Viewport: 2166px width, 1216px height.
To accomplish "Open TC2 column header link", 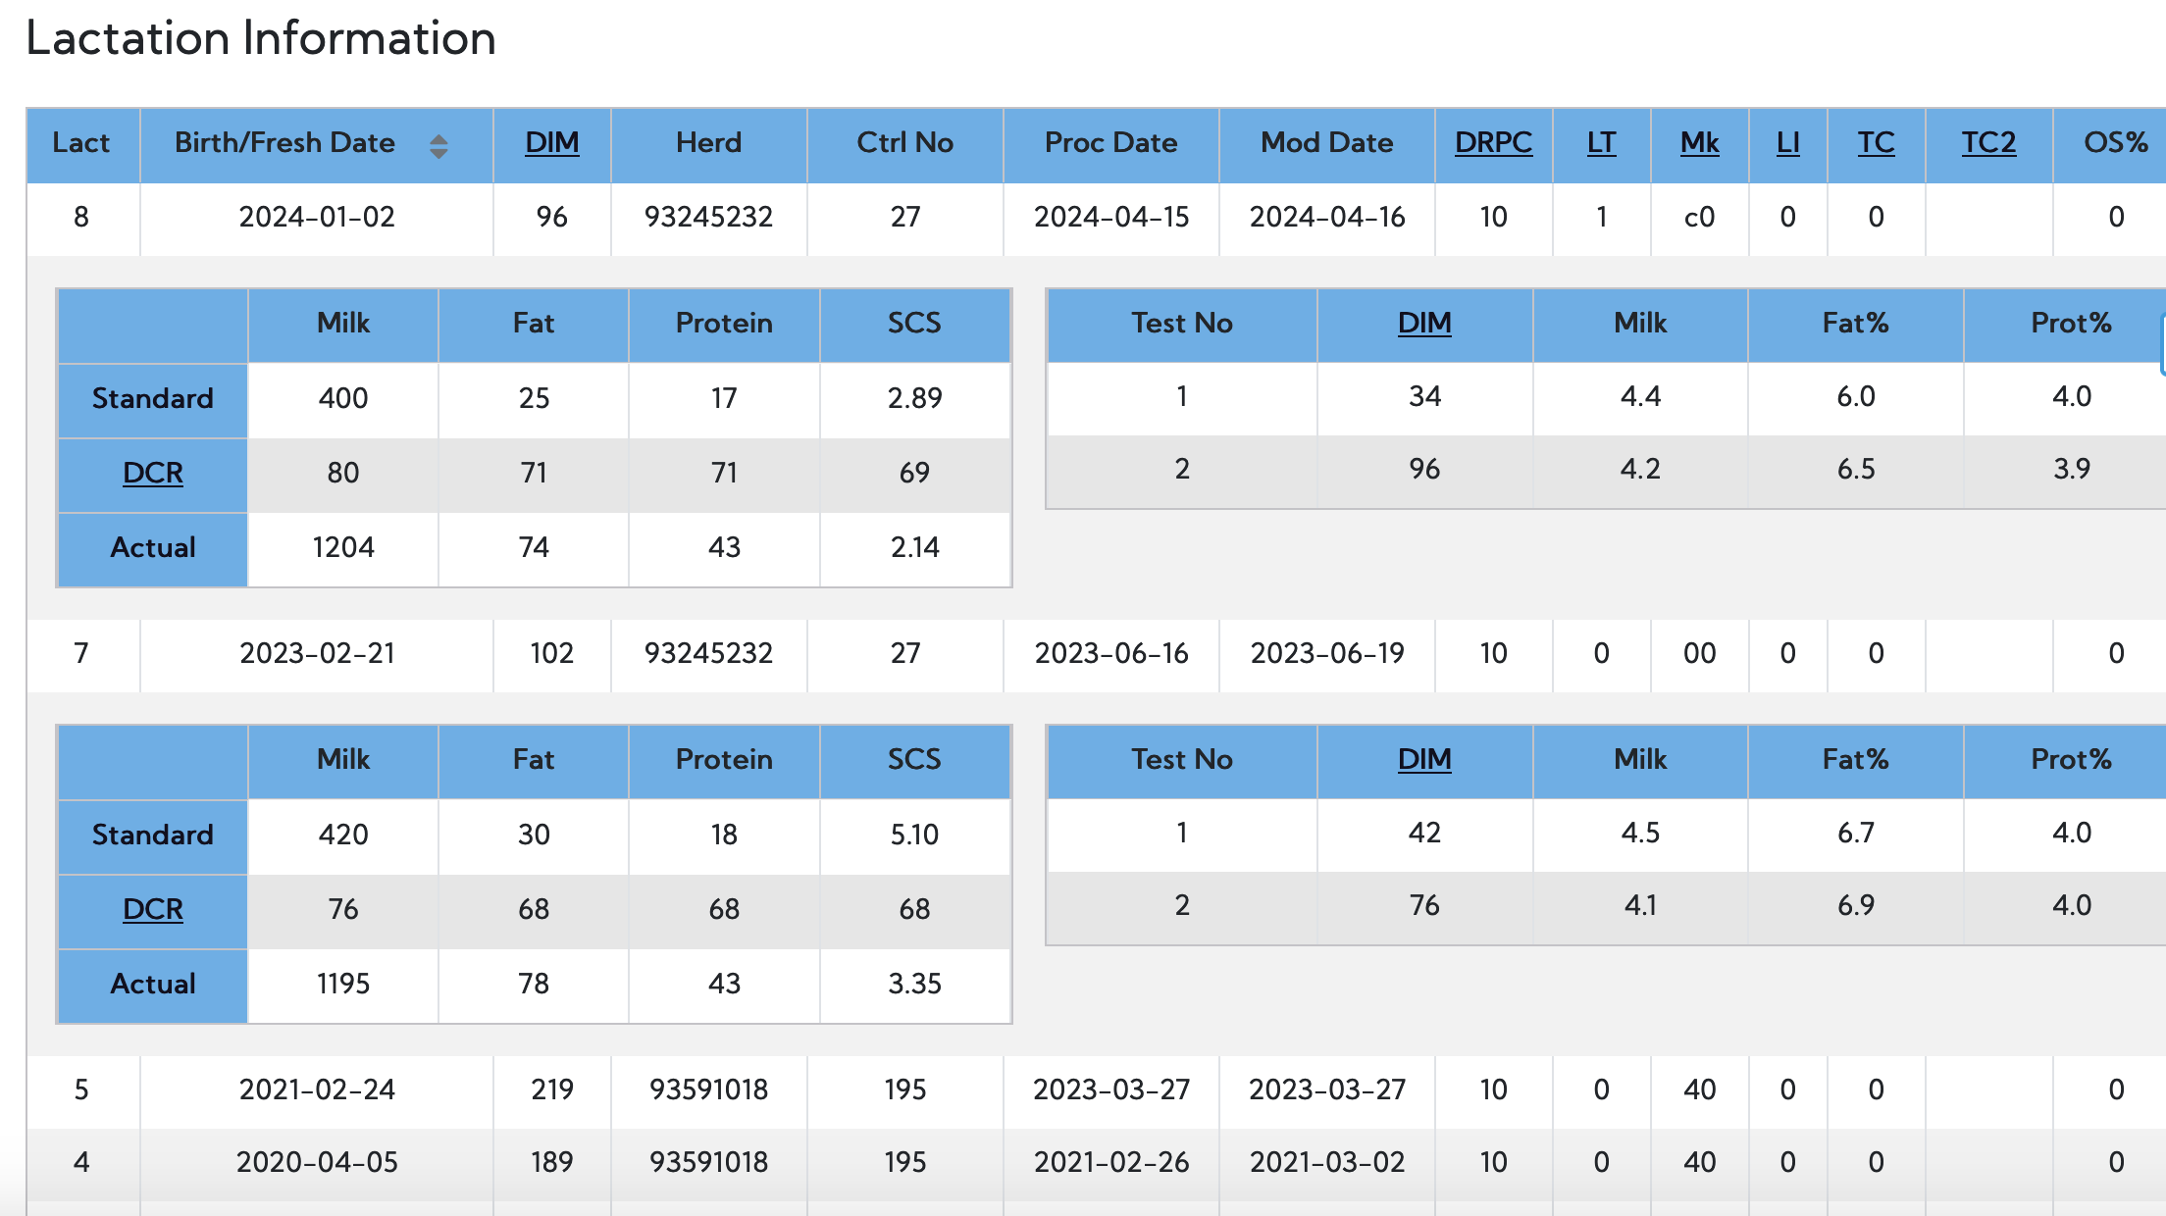I will (x=1988, y=143).
